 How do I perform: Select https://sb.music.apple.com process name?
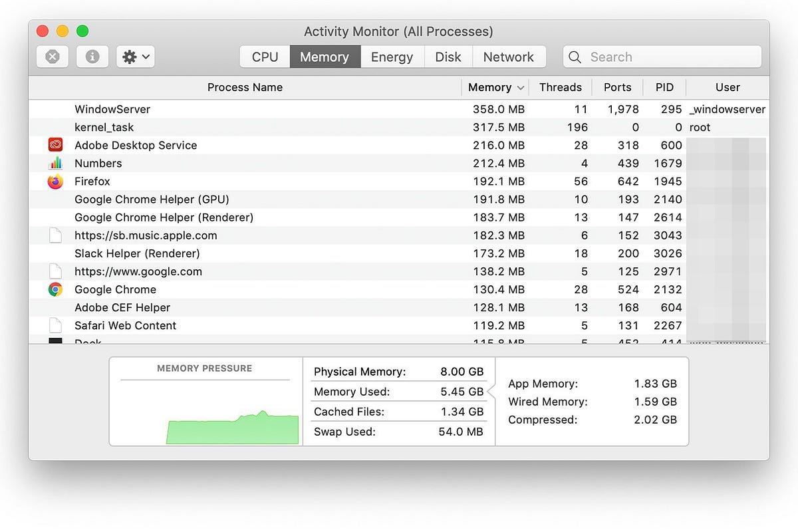coord(146,235)
